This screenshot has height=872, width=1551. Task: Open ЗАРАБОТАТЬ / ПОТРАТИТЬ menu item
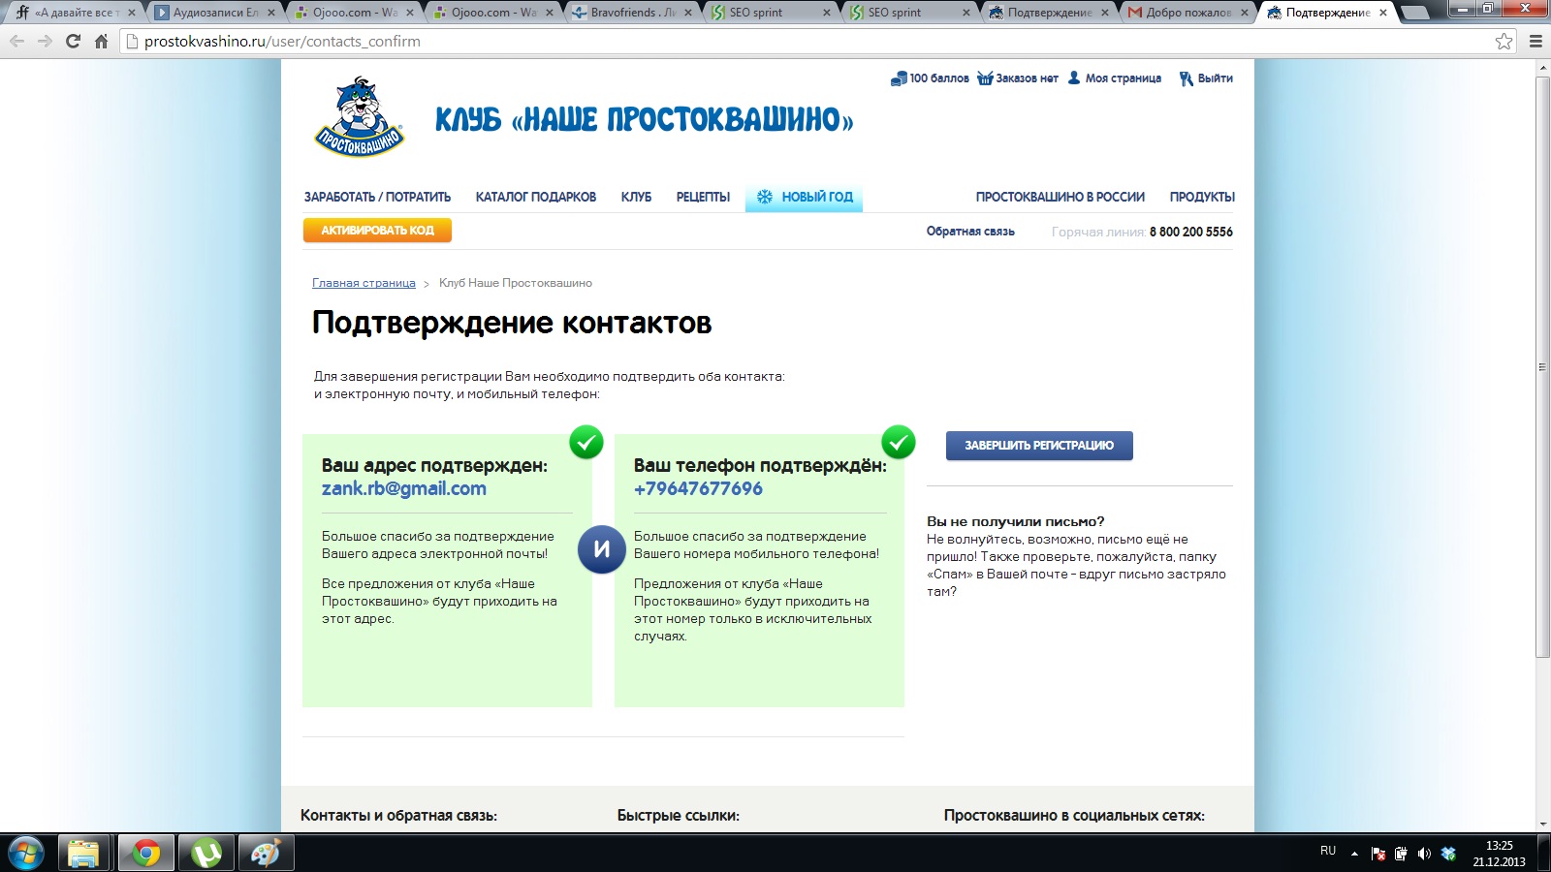[x=377, y=197]
